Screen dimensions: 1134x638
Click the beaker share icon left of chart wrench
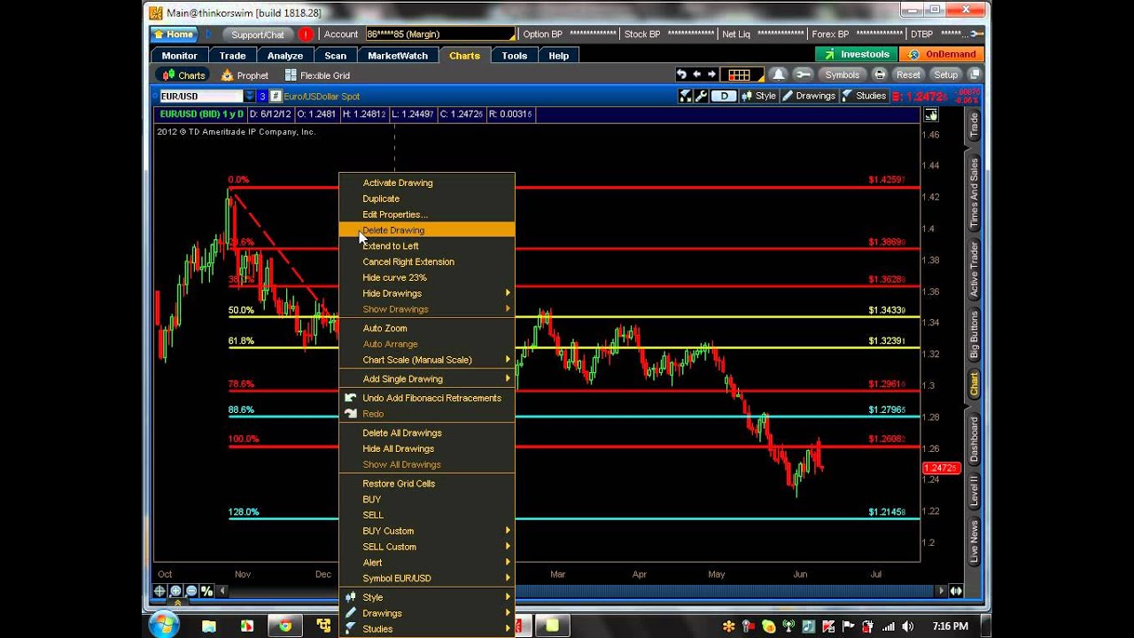[686, 96]
